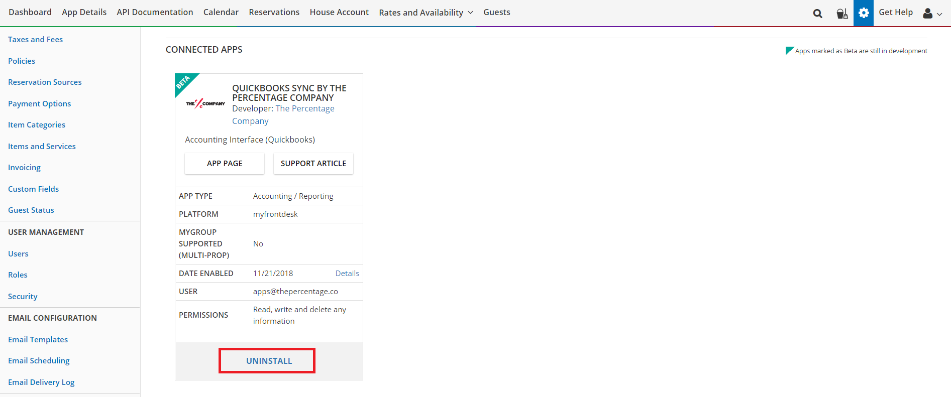Open the search magnifier icon
This screenshot has height=397, width=951.
pyautogui.click(x=817, y=13)
